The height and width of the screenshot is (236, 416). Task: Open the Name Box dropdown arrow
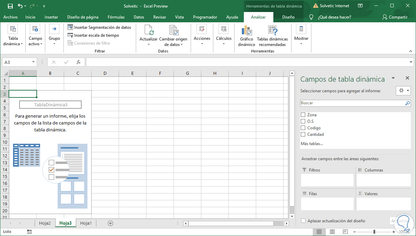coord(33,62)
